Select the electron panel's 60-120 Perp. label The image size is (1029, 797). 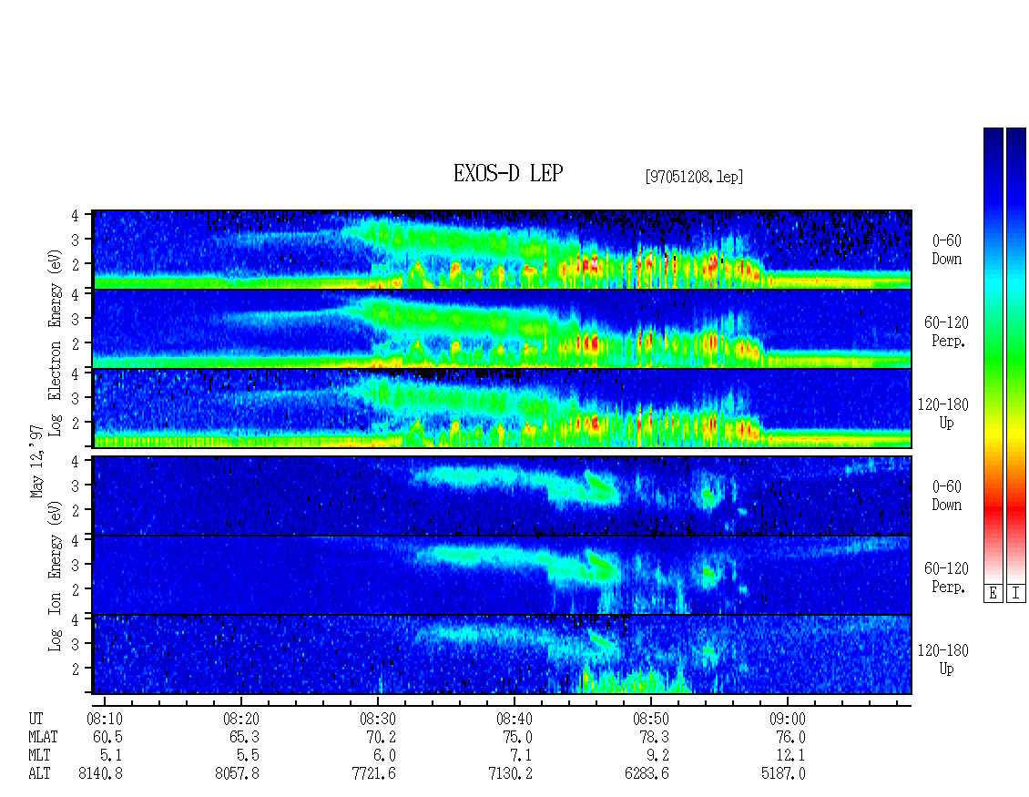946,332
